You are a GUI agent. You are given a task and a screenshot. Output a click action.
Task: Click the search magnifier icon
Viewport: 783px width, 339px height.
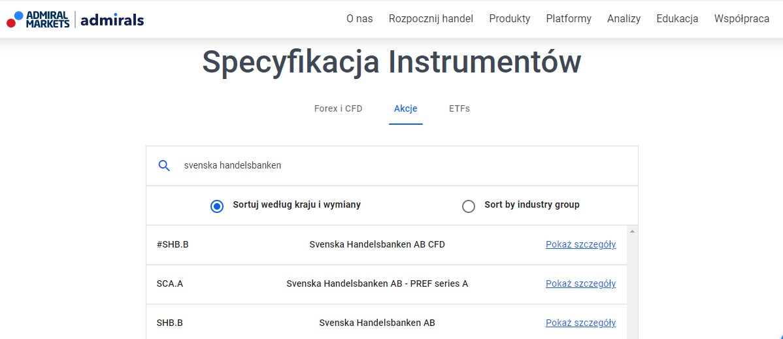pos(164,166)
